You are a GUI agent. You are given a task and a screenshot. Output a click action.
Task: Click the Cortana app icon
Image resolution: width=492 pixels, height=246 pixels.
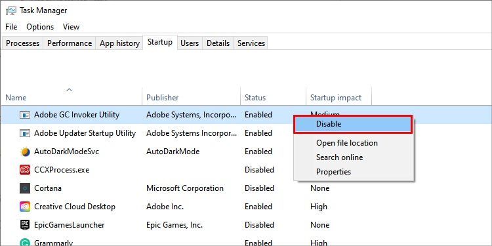pyautogui.click(x=25, y=188)
